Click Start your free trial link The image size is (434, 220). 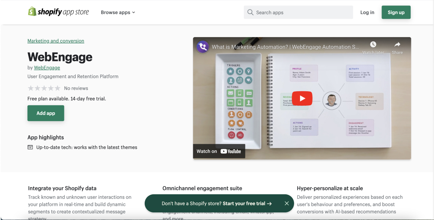pos(247,203)
